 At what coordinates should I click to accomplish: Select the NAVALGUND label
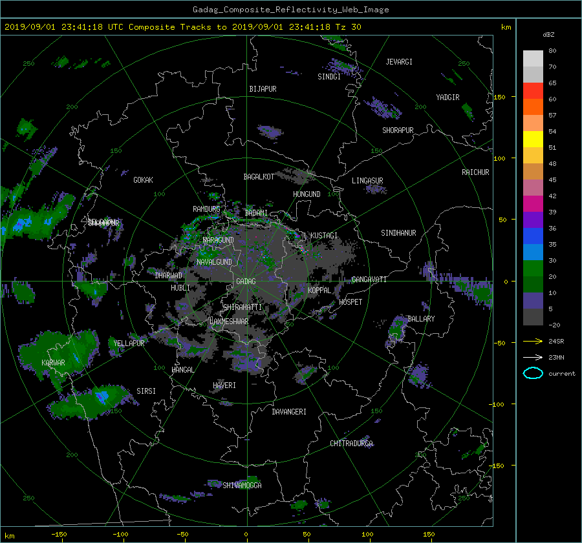pyautogui.click(x=214, y=262)
